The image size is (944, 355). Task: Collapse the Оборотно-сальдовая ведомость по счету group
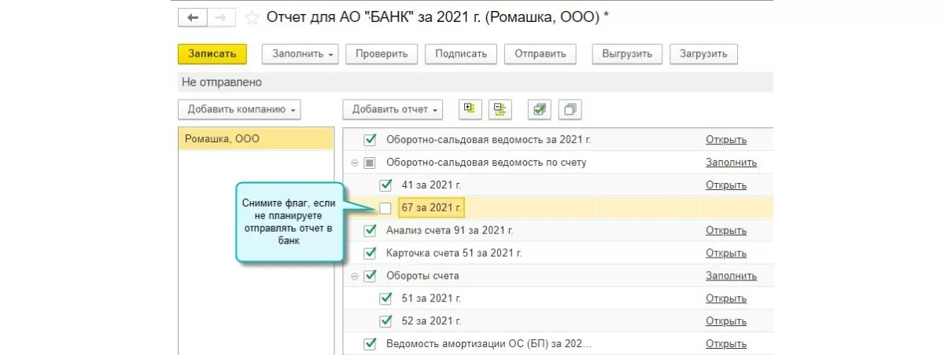[355, 163]
